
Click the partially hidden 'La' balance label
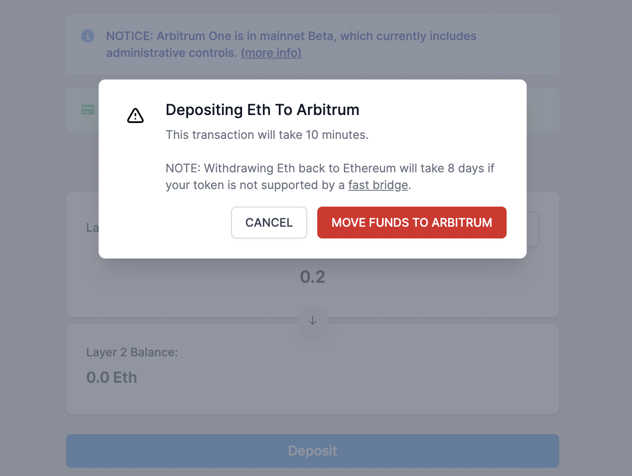pyautogui.click(x=92, y=228)
